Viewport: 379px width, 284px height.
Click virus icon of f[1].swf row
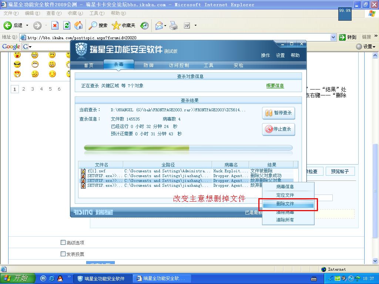pos(83,171)
